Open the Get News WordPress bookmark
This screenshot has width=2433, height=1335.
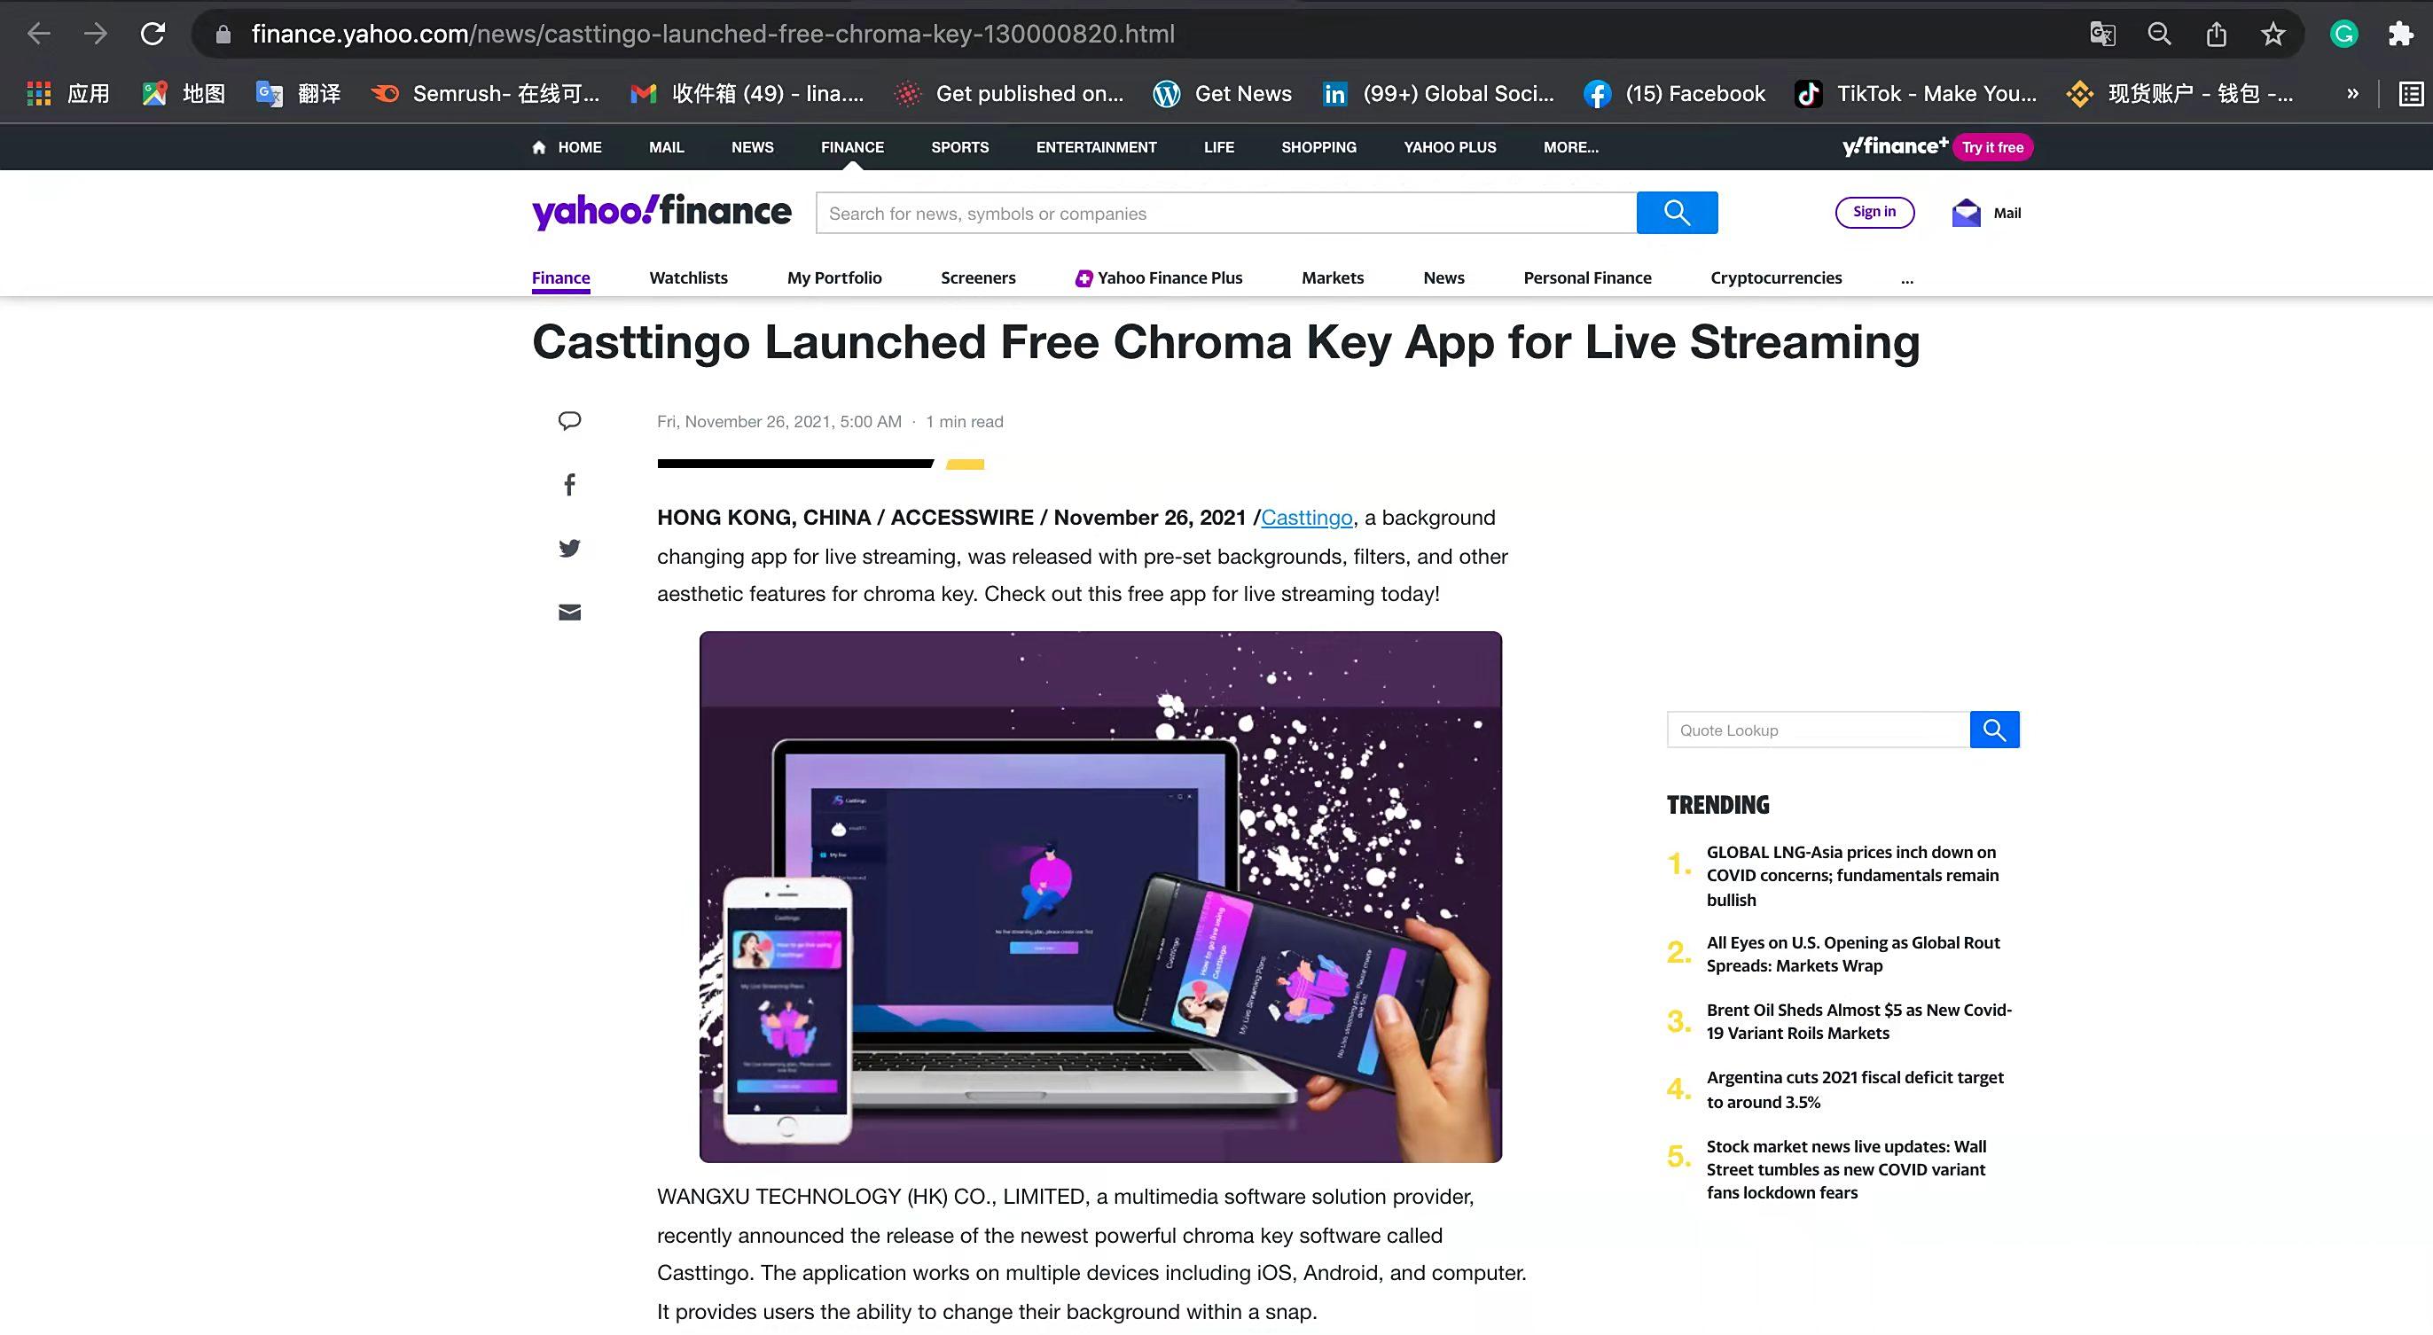tap(1222, 93)
